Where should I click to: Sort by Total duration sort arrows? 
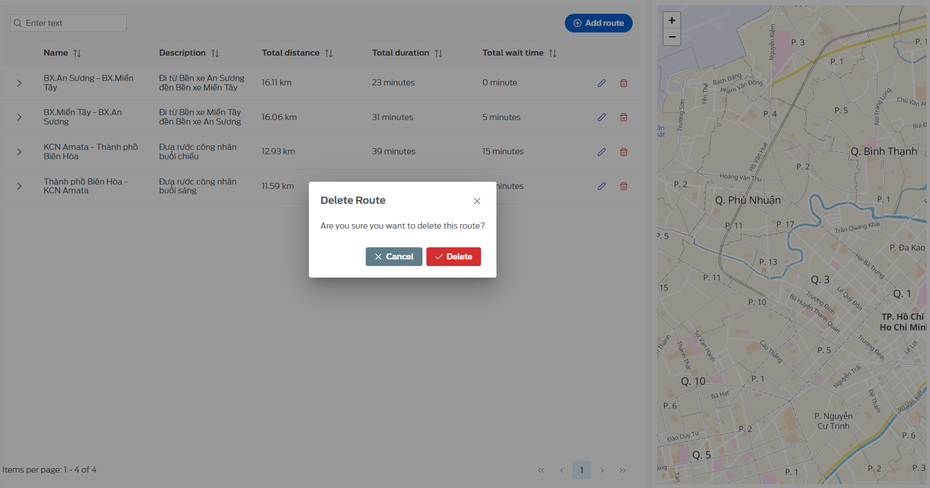(x=439, y=53)
